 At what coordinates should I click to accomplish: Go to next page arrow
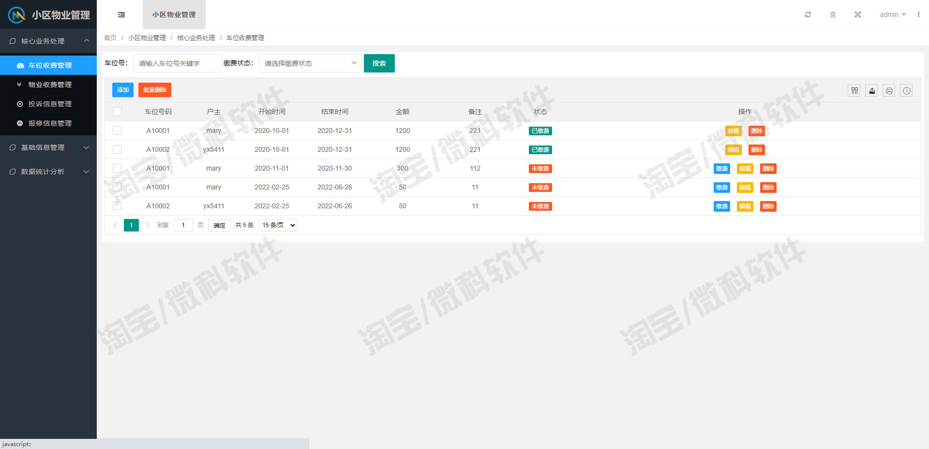[x=148, y=225]
